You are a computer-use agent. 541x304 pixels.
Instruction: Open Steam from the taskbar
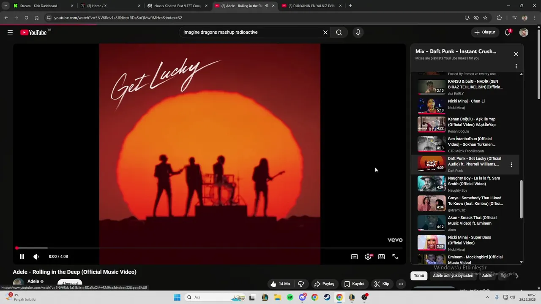coord(327,297)
